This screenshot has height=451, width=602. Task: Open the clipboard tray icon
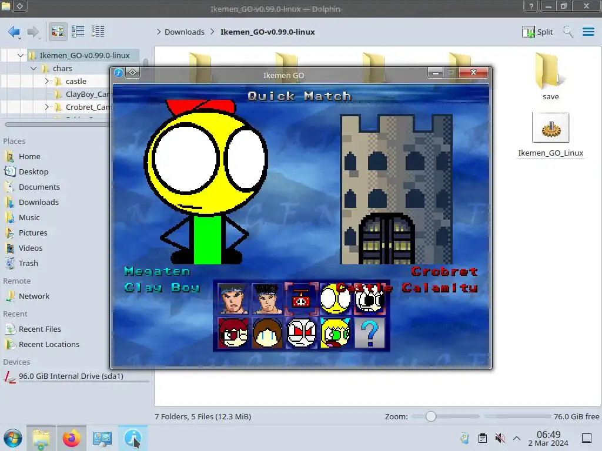click(x=483, y=438)
